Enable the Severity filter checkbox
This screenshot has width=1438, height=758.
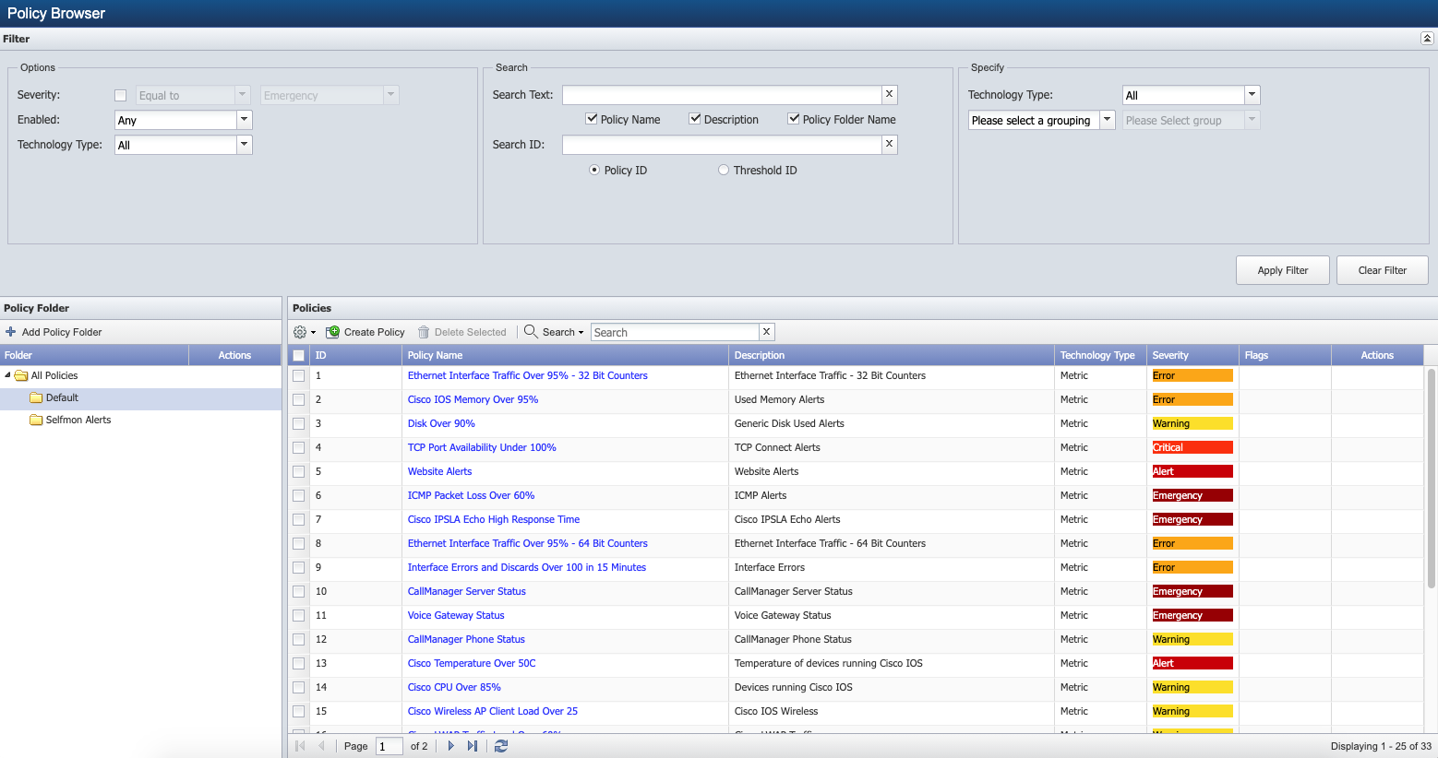(x=120, y=95)
